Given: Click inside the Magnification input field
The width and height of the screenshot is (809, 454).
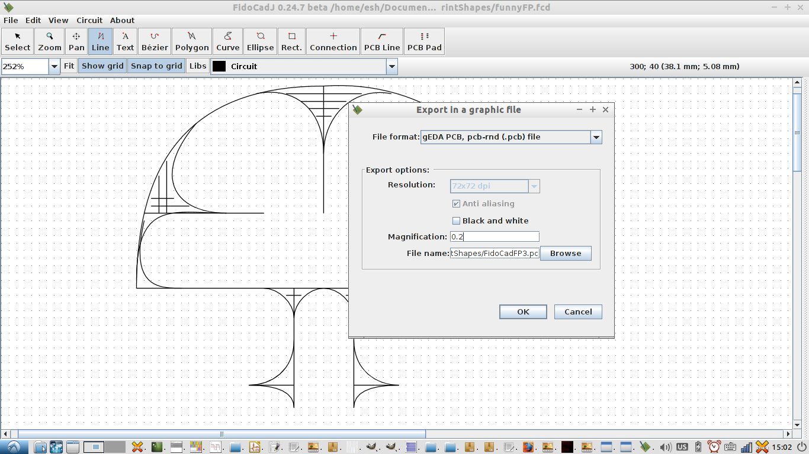Looking at the screenshot, I should pos(495,236).
